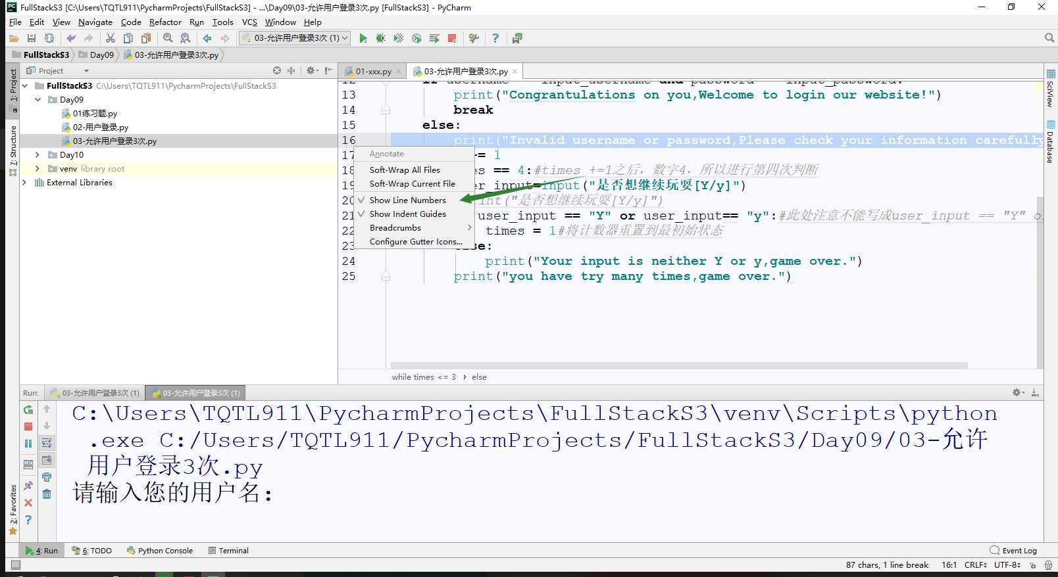Image resolution: width=1058 pixels, height=577 pixels.
Task: Rerun the script in Run panel
Action: click(28, 409)
